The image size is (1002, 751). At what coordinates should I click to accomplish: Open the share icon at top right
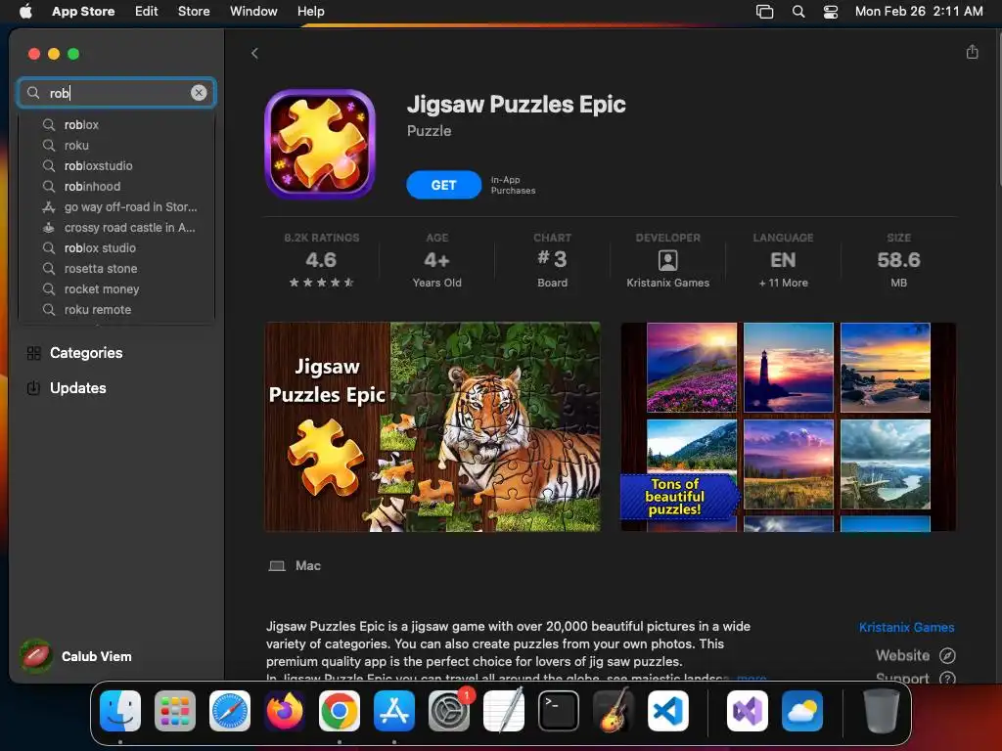click(972, 52)
